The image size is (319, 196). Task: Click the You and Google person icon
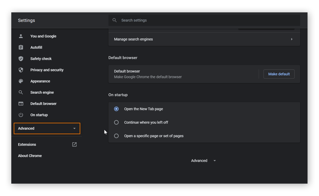pyautogui.click(x=21, y=36)
